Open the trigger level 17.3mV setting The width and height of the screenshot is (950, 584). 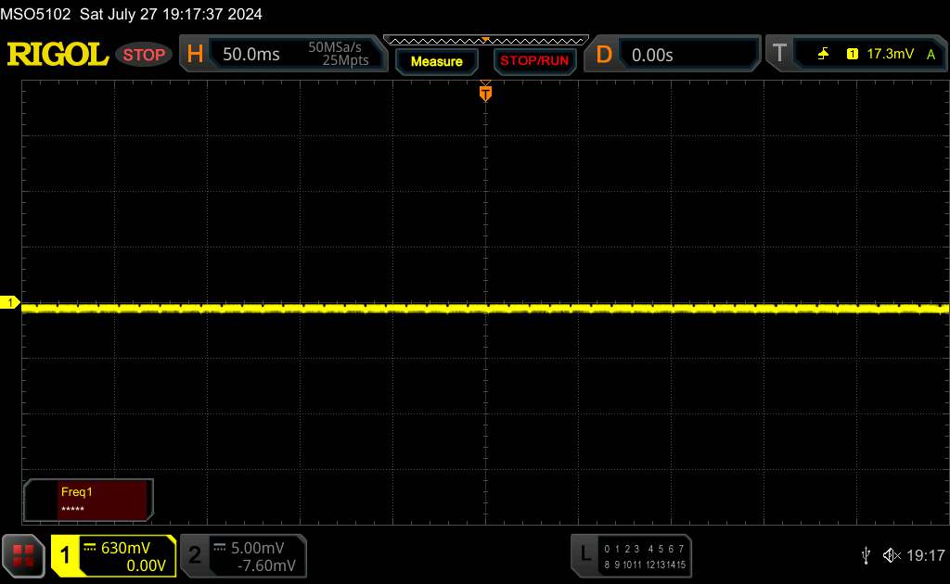[x=890, y=54]
